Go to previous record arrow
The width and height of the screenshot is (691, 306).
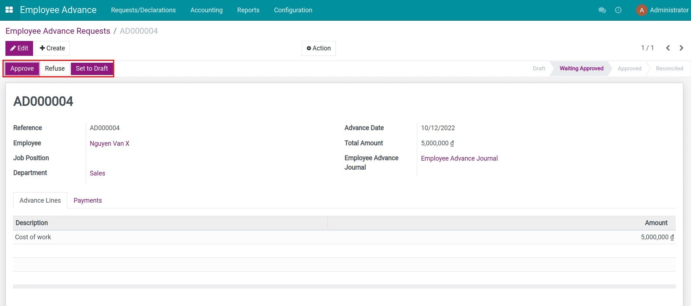click(668, 48)
